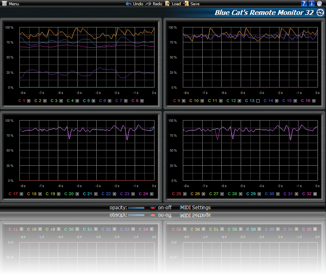Toggle curve C 27 checkbox
Image resolution: width=326 pixels, height=275 pixels.
[222, 194]
